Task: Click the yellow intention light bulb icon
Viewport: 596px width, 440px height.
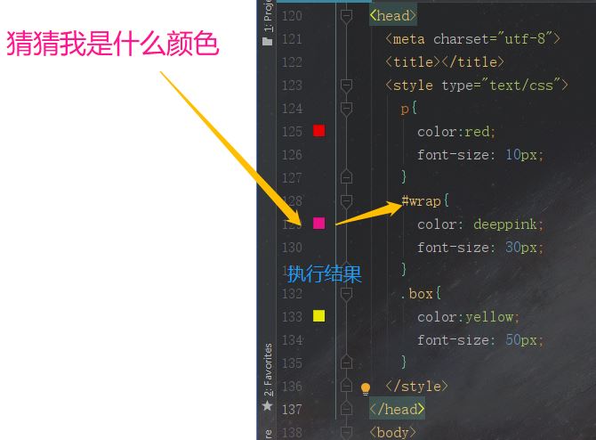Action: pyautogui.click(x=366, y=388)
